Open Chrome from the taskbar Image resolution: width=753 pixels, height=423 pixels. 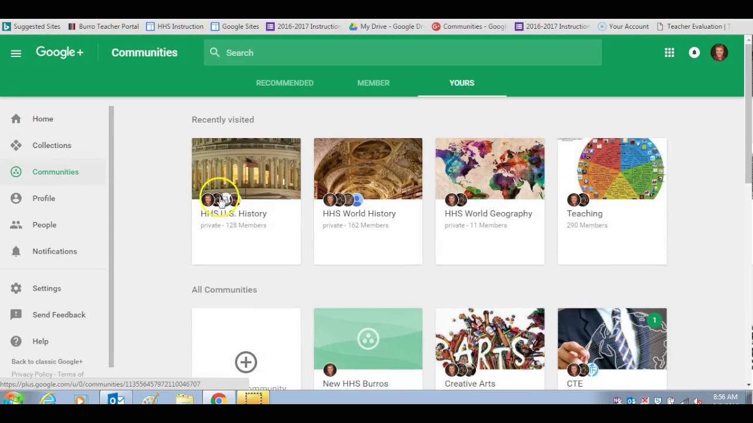point(219,400)
